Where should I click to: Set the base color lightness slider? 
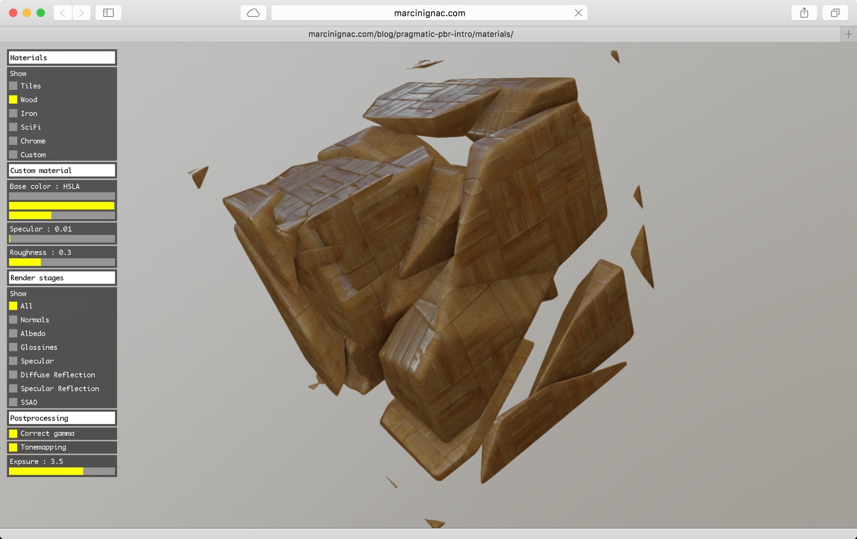point(62,215)
